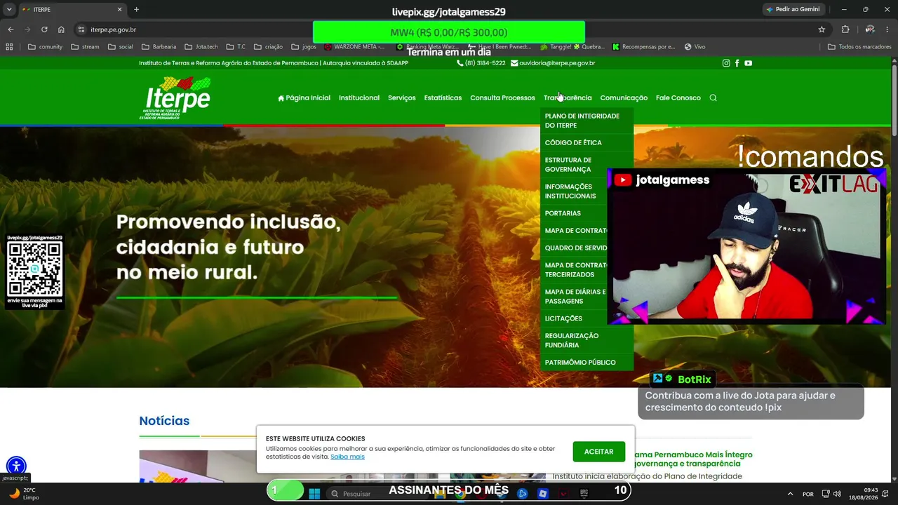Open Iterpe's YouTube channel icon

(x=748, y=63)
